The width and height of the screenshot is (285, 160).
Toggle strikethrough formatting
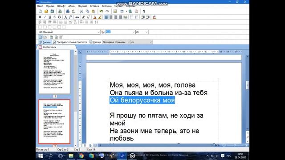pos(54,17)
